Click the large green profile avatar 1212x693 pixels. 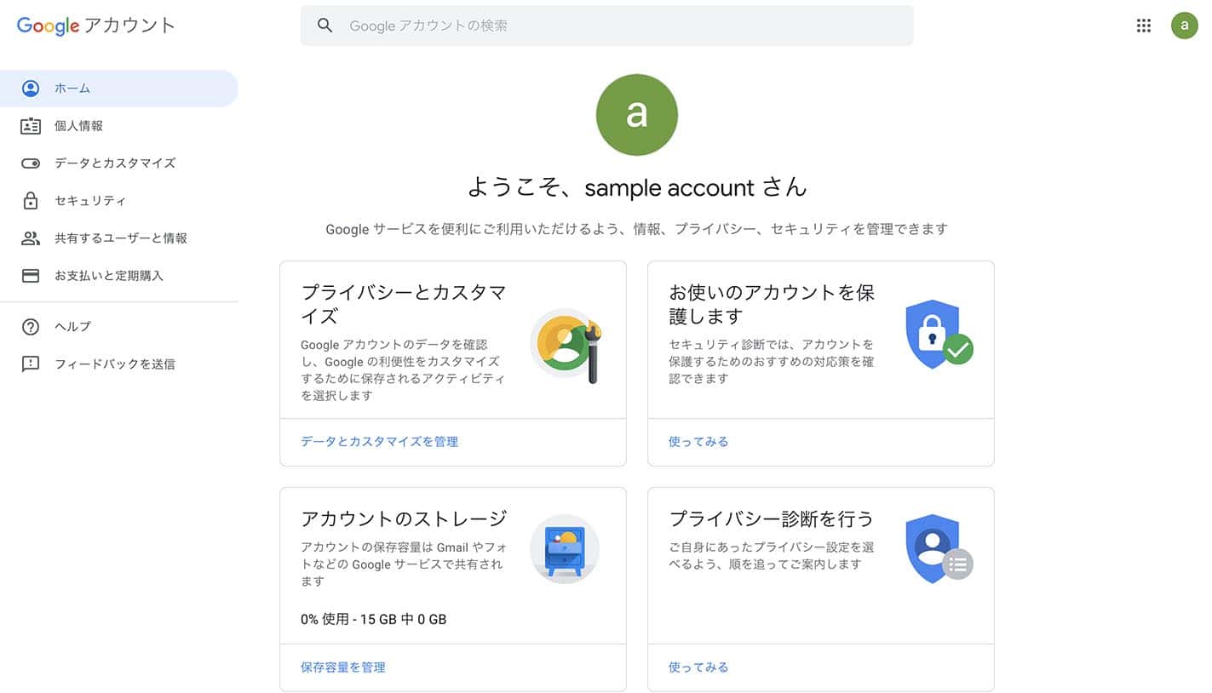(x=637, y=115)
